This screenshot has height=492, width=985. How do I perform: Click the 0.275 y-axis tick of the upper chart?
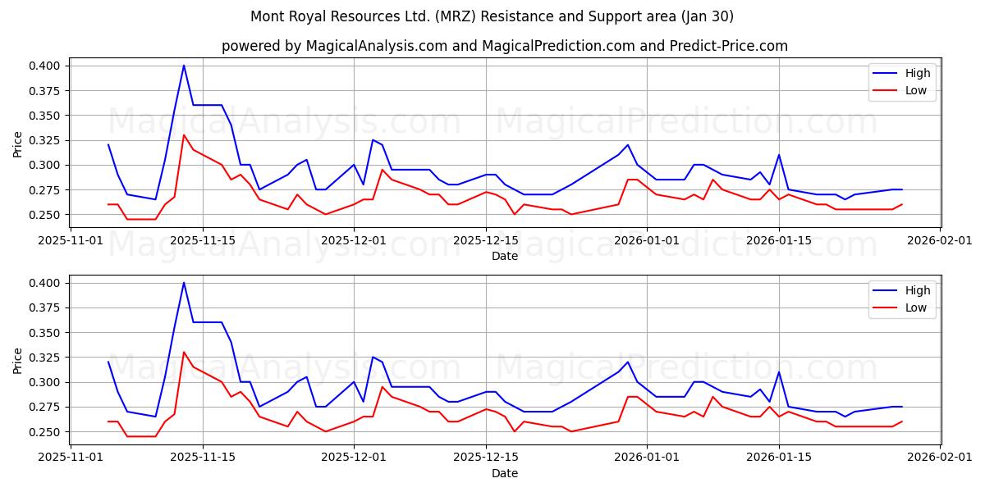(x=46, y=190)
